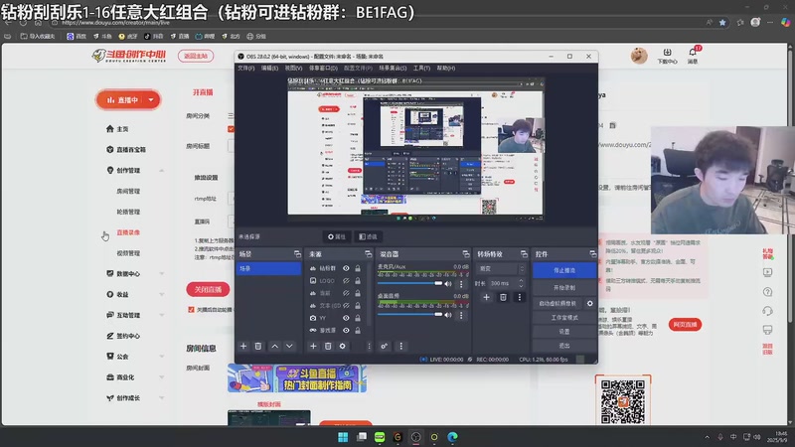This screenshot has width=795, height=447.
Task: Expand the interaction management sidebar section
Action: (x=162, y=315)
